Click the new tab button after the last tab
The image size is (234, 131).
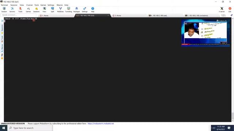223,15
